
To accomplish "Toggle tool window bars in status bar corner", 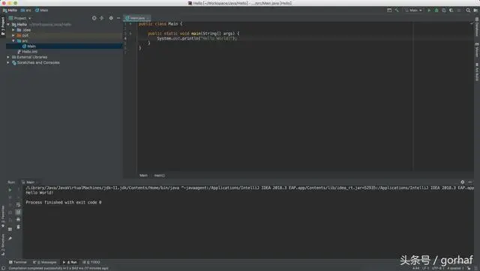I will point(3,268).
